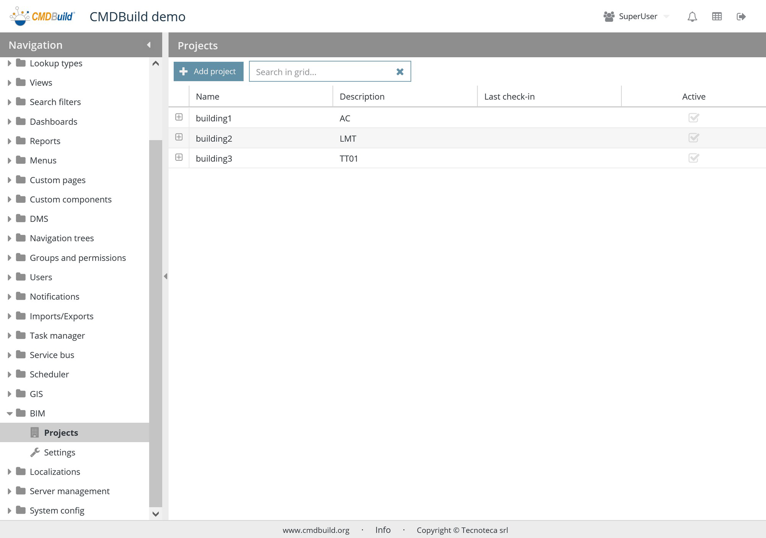Expand the building1 row details

pyautogui.click(x=179, y=117)
